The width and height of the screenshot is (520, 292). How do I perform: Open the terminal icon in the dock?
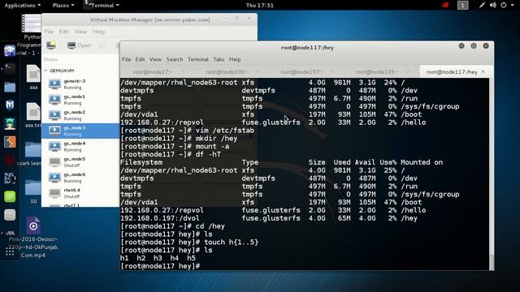point(10,69)
